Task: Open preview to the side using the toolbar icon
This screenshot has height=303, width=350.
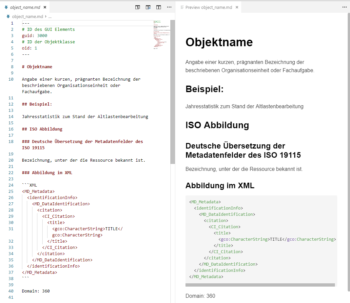Action: (x=138, y=7)
